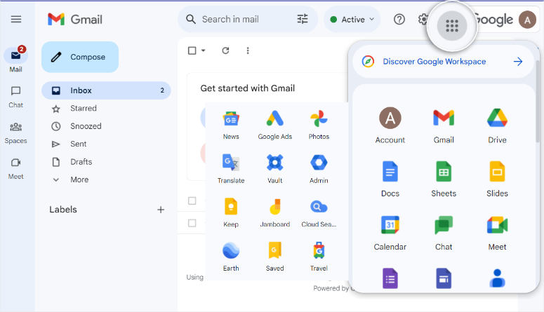Viewport: 544px width, 312px height.
Task: Open the Admin console app
Action: 319,169
